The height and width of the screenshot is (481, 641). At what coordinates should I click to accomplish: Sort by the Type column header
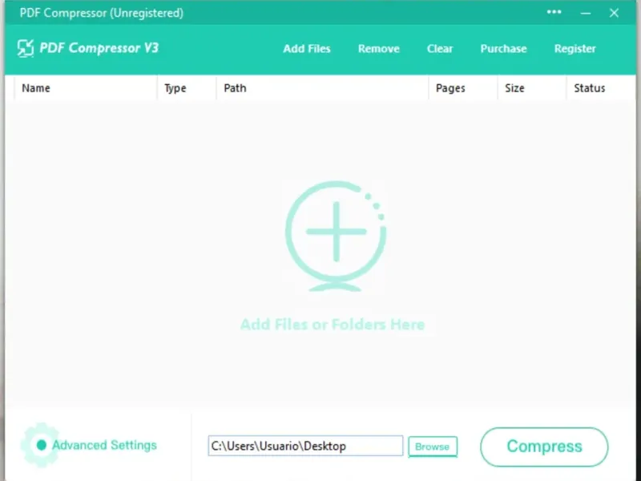tap(187, 88)
